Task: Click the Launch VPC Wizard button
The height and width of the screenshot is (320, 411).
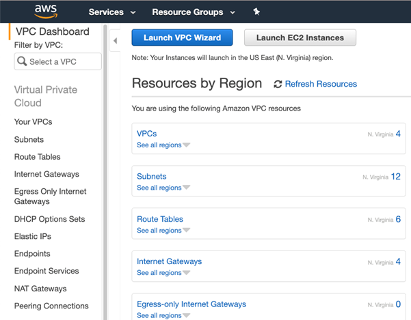Action: 182,38
